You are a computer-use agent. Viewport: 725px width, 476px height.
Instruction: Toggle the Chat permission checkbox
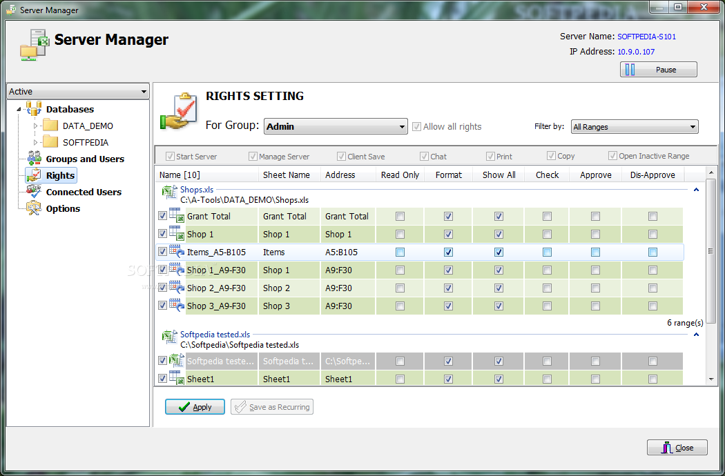click(424, 156)
